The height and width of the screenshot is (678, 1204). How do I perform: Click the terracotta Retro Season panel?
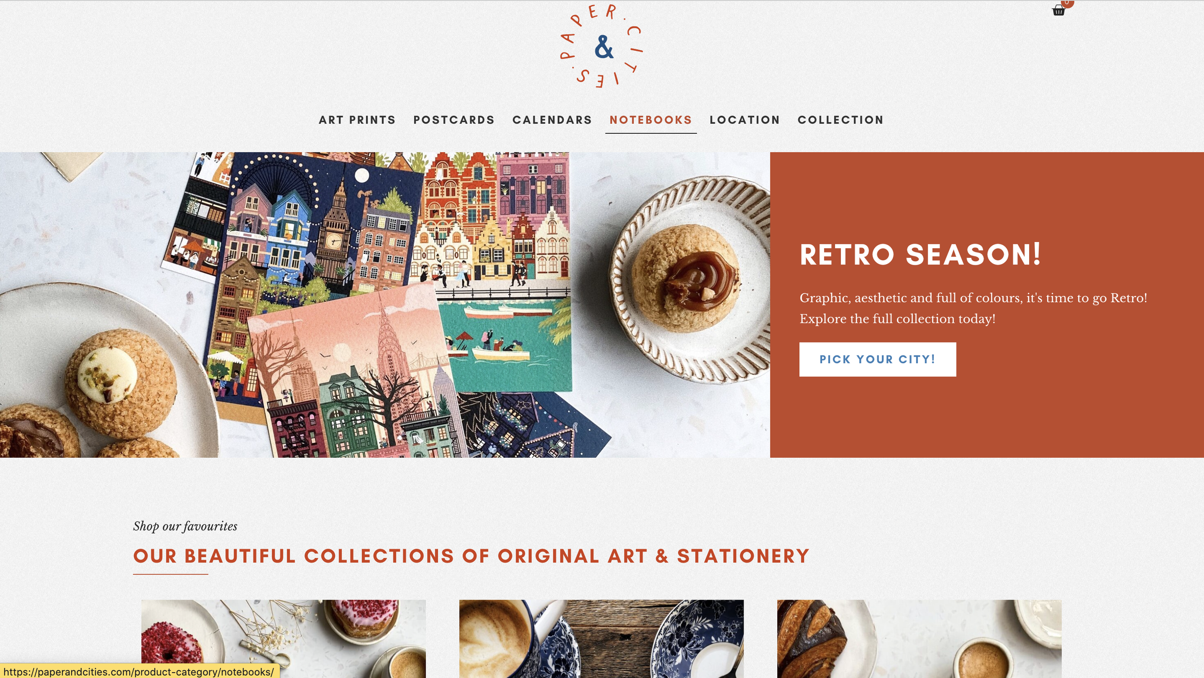[987, 305]
